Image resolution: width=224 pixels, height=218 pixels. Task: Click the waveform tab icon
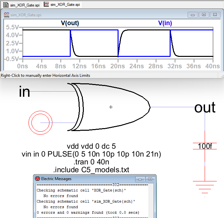pyautogui.click(x=47, y=5)
